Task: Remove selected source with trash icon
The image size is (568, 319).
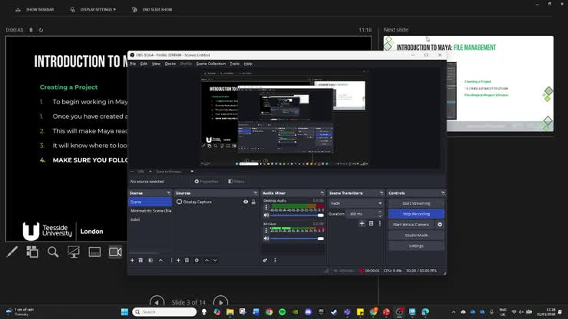Action: 187,261
